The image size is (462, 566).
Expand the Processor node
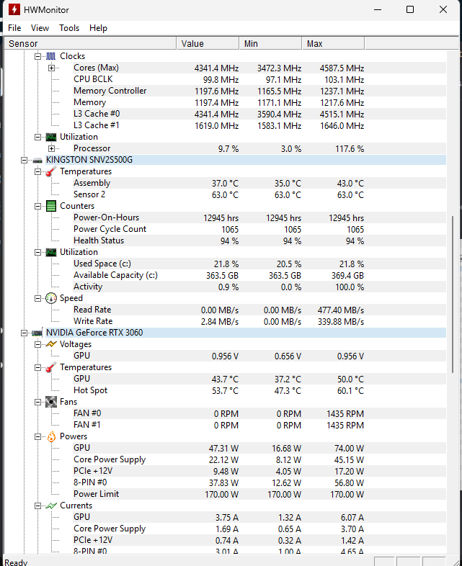[x=52, y=148]
